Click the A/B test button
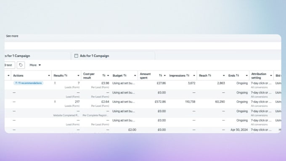 click(10, 65)
